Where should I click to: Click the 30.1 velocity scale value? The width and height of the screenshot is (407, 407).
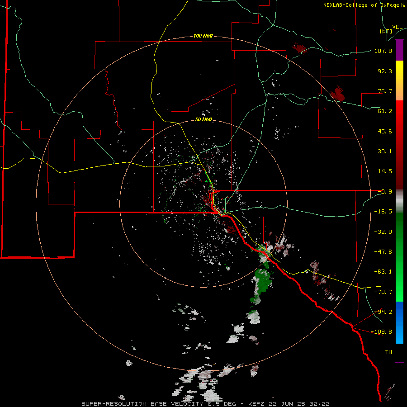385,151
